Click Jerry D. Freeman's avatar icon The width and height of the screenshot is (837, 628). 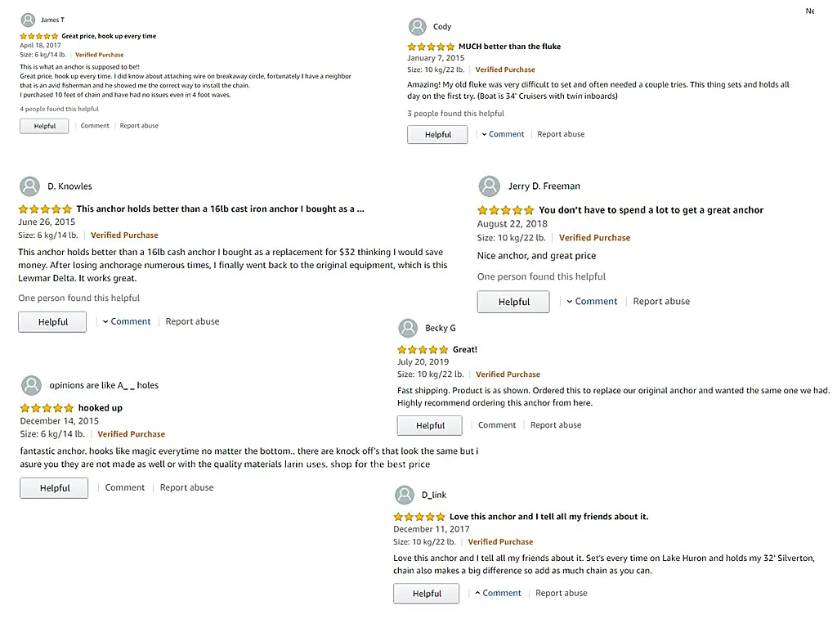[x=489, y=186]
